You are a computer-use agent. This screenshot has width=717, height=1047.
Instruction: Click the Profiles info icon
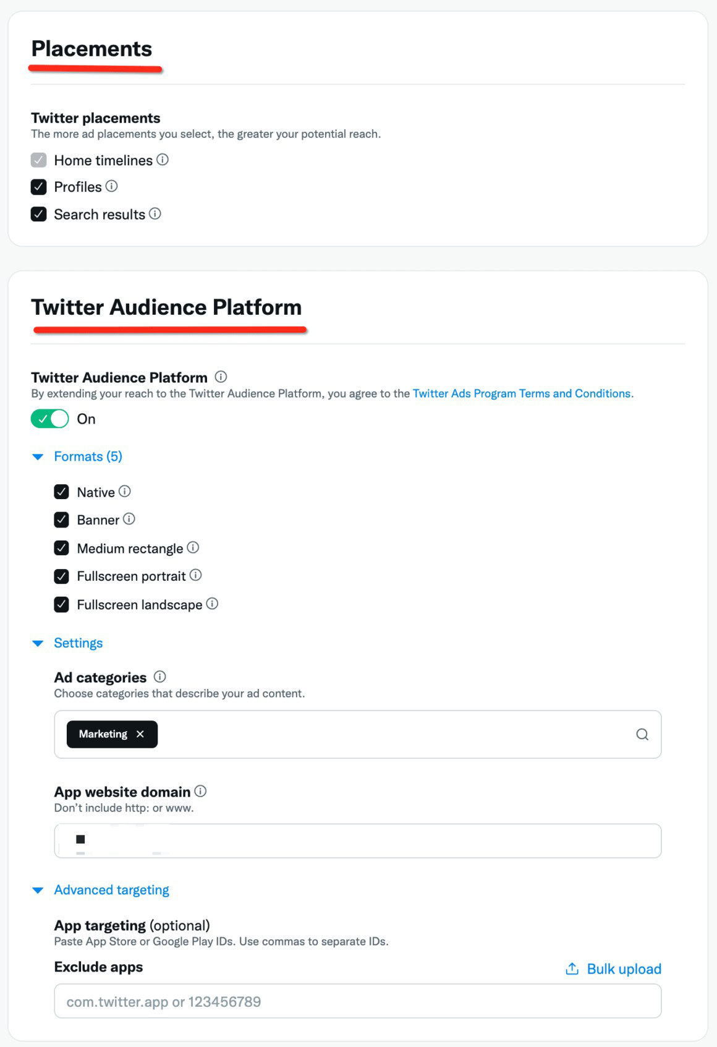[x=112, y=187]
